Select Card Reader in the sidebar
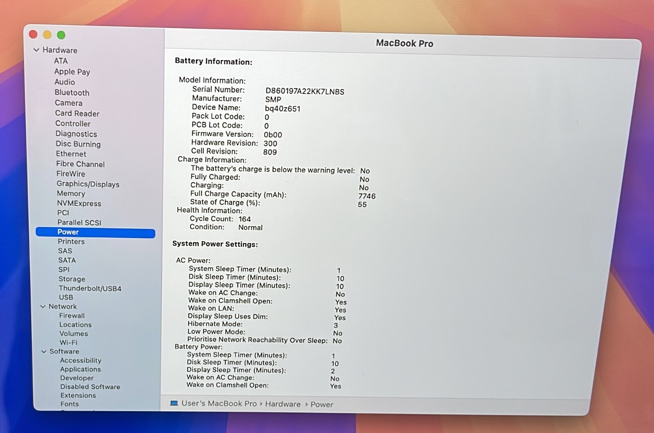 pyautogui.click(x=77, y=113)
